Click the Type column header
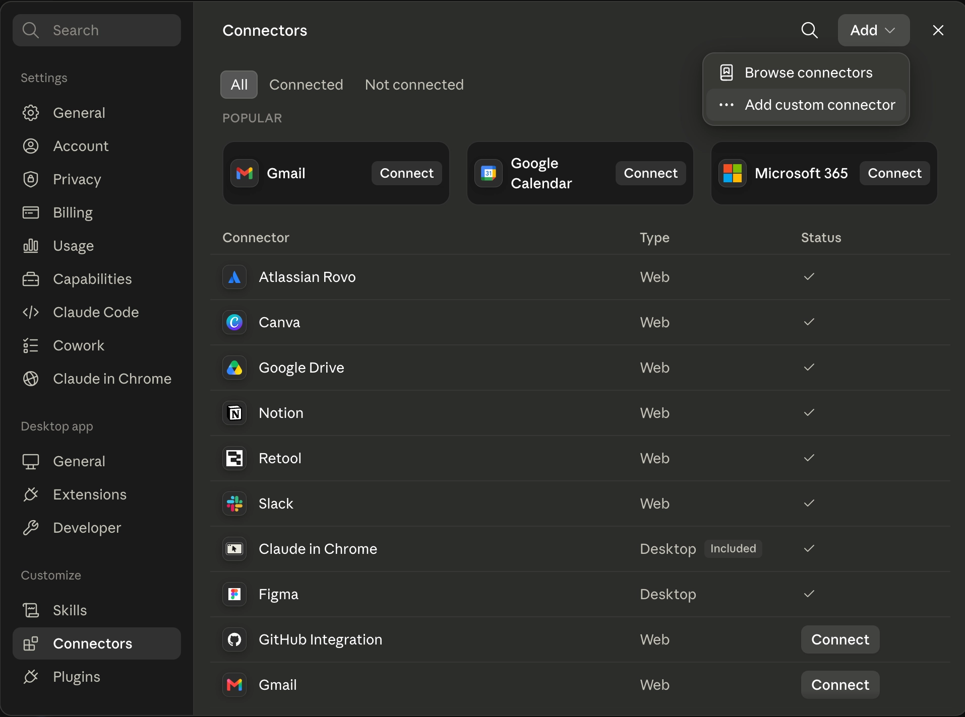 click(654, 238)
